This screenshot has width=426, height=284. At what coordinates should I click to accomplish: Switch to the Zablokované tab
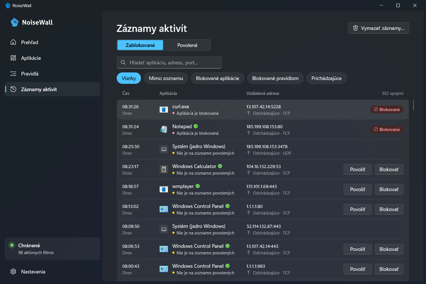[140, 45]
